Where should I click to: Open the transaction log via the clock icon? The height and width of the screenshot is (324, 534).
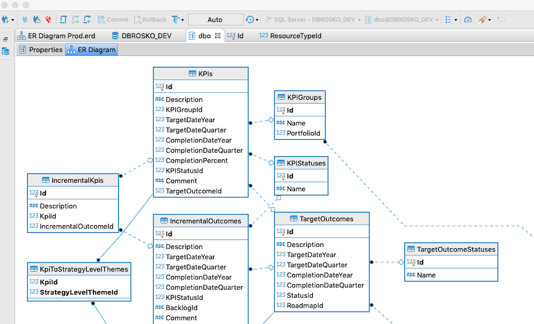pyautogui.click(x=249, y=19)
